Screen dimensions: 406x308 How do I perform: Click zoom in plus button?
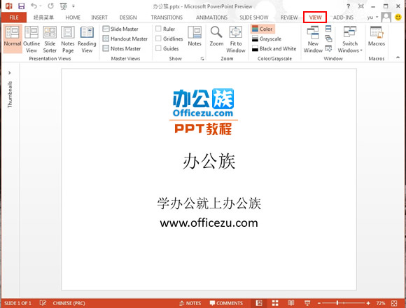pyautogui.click(x=368, y=303)
